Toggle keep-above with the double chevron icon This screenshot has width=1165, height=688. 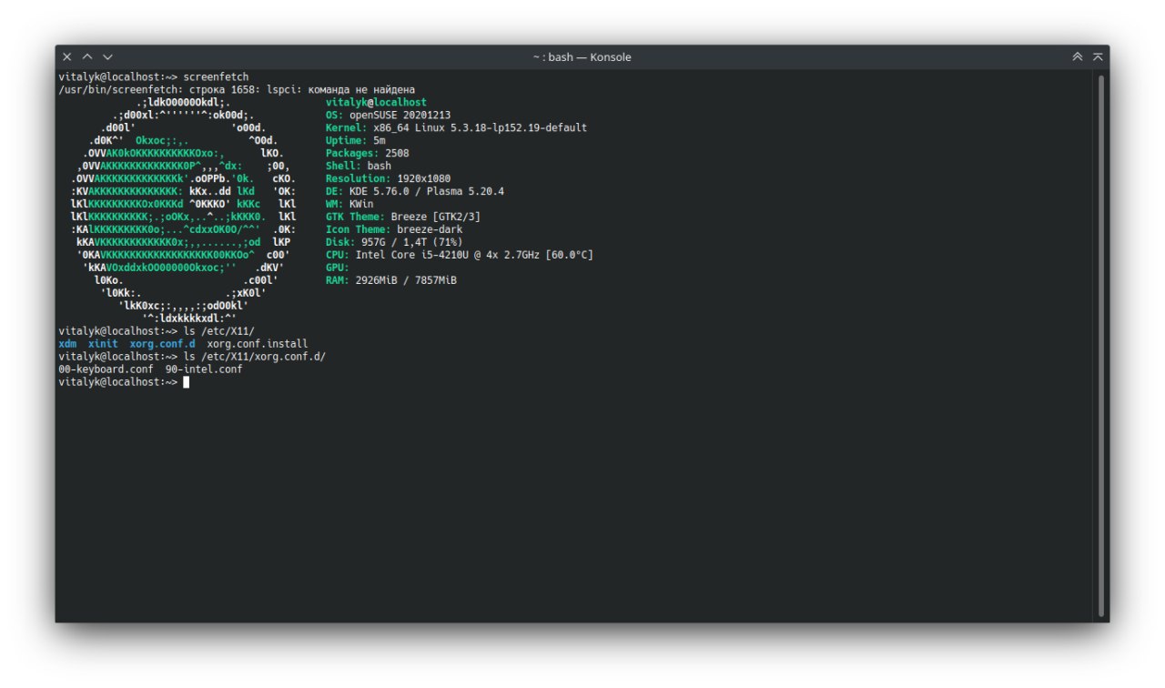(x=1078, y=56)
